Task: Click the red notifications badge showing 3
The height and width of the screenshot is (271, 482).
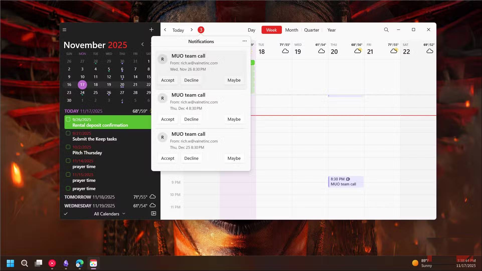Action: coord(201,30)
